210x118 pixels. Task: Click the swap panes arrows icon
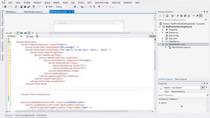tap(21, 36)
